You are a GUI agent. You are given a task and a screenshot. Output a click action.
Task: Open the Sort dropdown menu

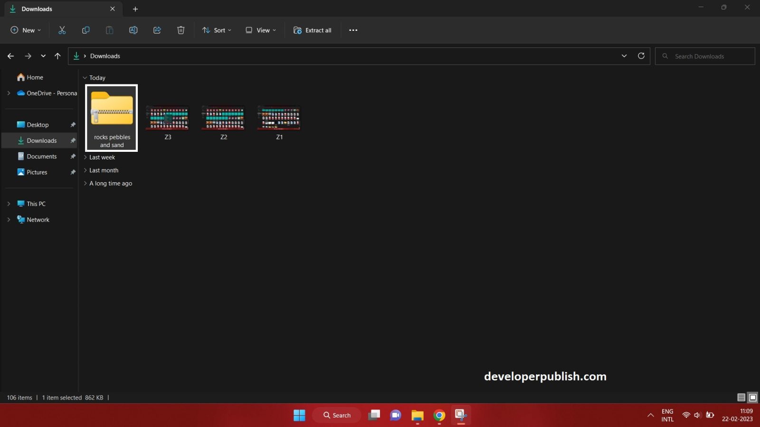[x=216, y=30]
